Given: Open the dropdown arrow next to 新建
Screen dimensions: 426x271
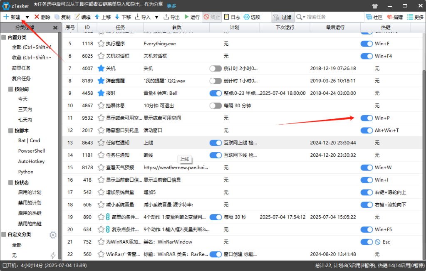Looking at the screenshot, I should (27, 17).
